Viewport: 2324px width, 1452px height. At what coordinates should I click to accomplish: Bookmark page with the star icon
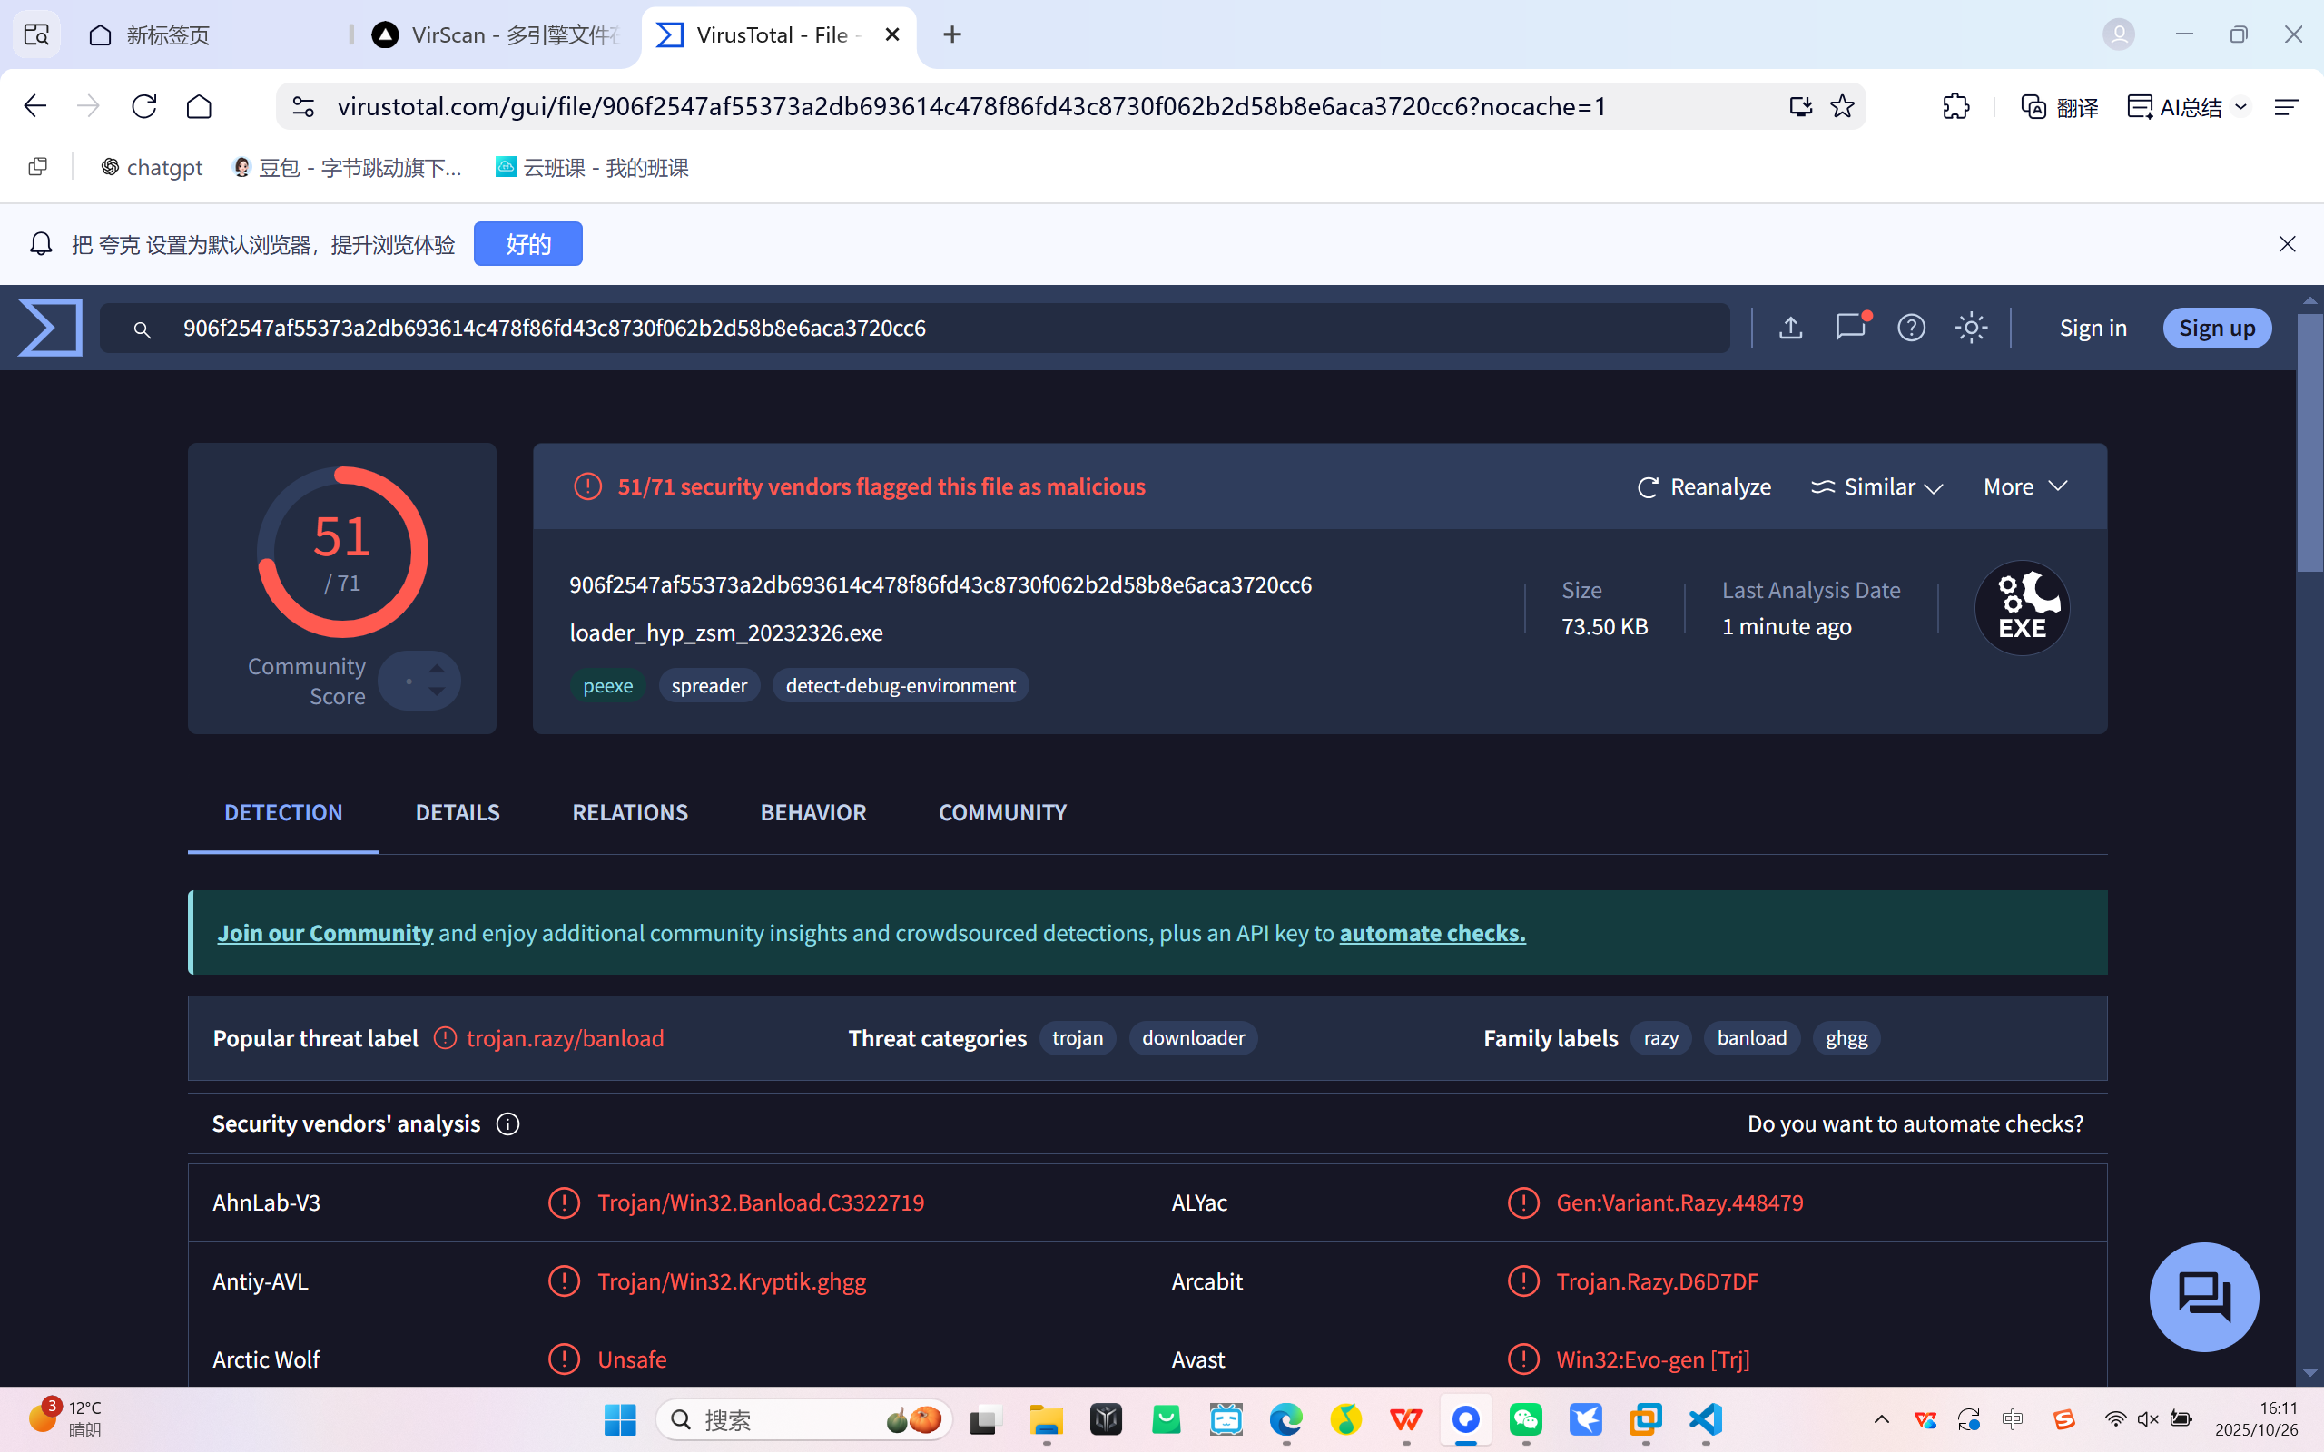coord(1842,106)
